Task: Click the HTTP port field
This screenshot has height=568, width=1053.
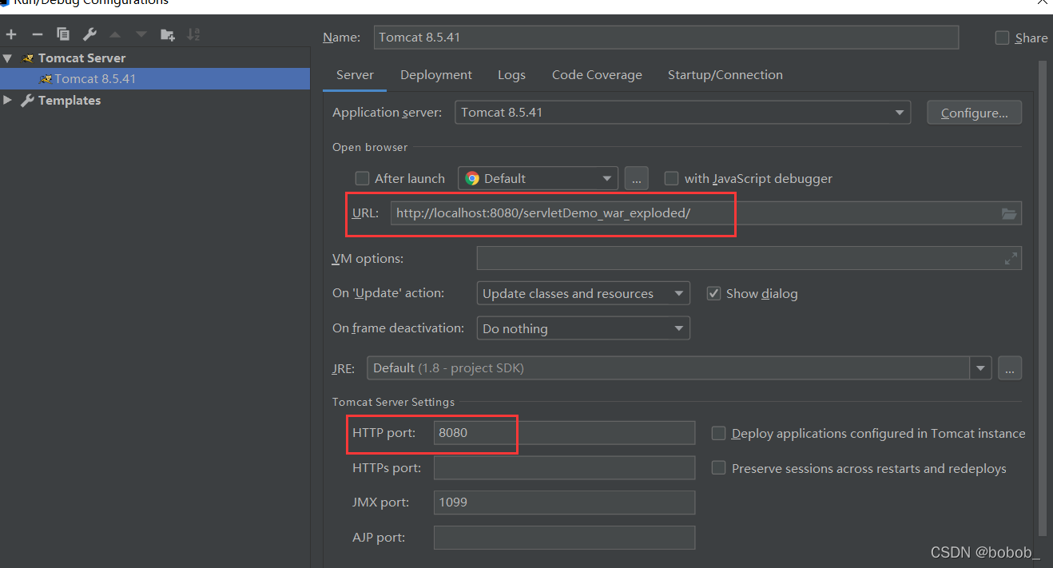Action: tap(564, 433)
